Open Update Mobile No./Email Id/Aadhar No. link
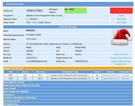Image resolution: width=135 pixels, height=106 pixels. [121, 63]
